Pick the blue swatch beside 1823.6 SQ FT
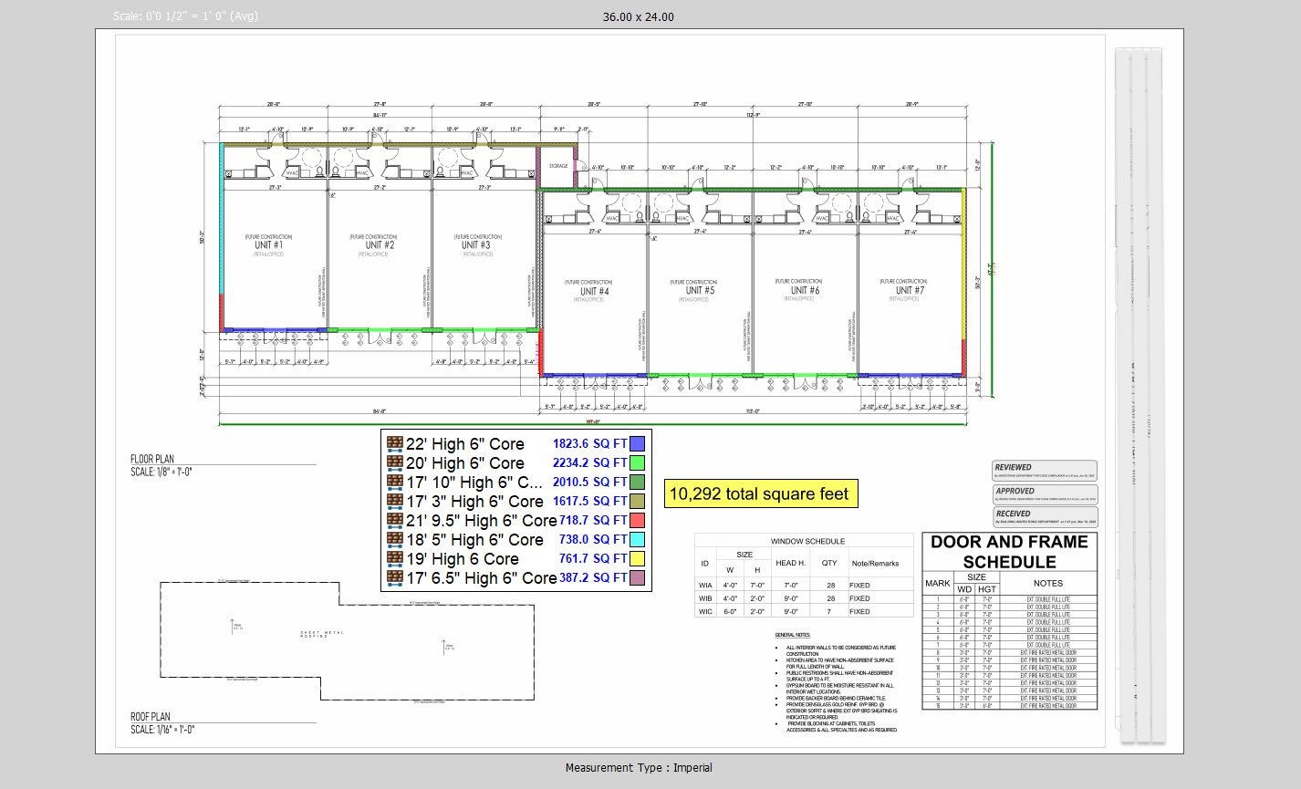 pos(638,443)
